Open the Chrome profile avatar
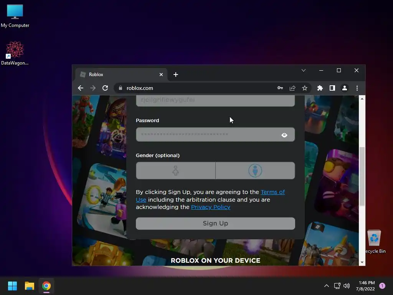 [345, 88]
